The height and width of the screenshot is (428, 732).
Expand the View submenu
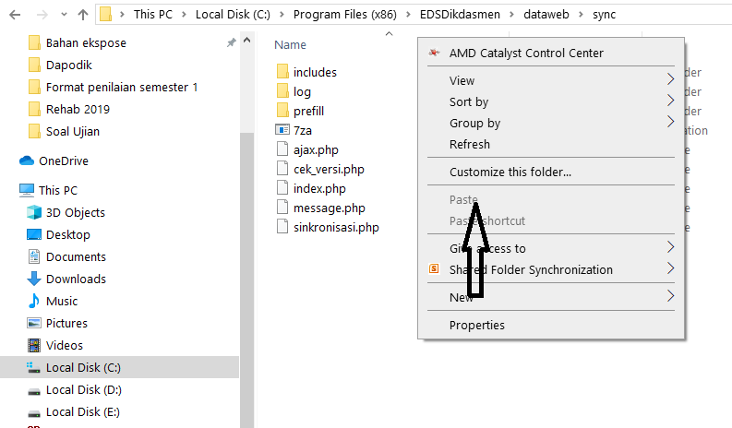[670, 80]
